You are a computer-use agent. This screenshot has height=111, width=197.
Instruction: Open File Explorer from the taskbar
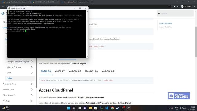pyautogui.click(x=90, y=108)
